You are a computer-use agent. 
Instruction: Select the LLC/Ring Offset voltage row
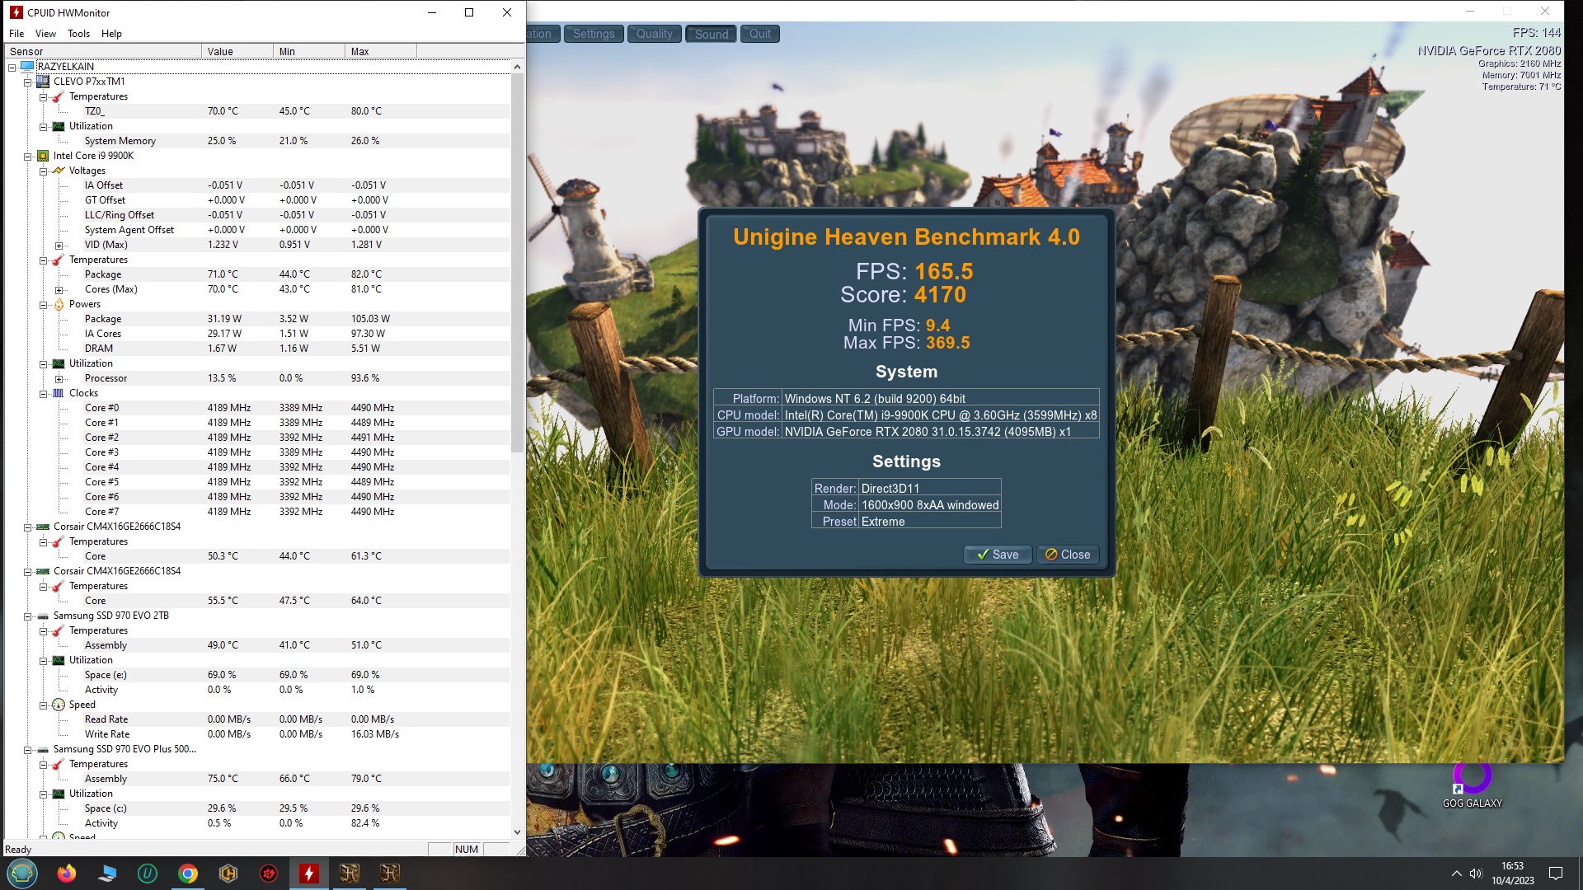point(257,215)
